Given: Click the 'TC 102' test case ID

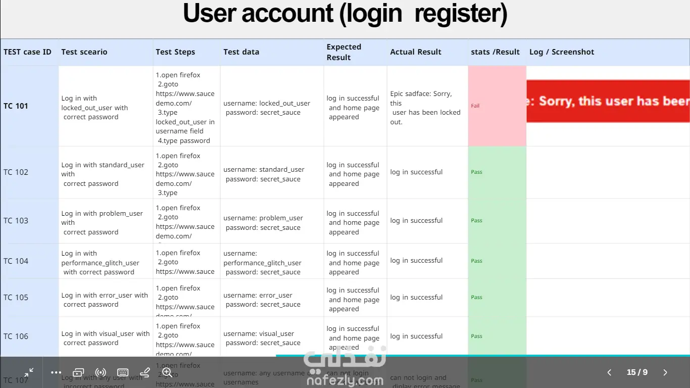Looking at the screenshot, I should 16,172.
